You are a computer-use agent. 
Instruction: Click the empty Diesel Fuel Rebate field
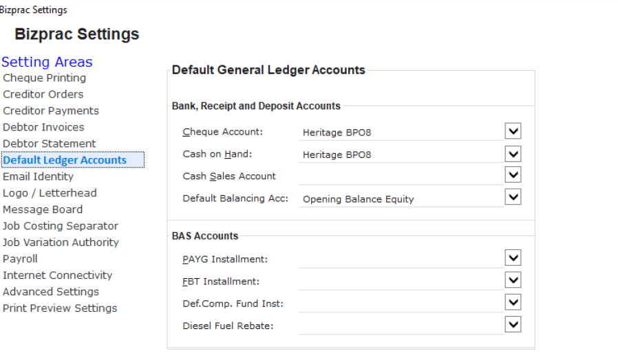pos(401,327)
